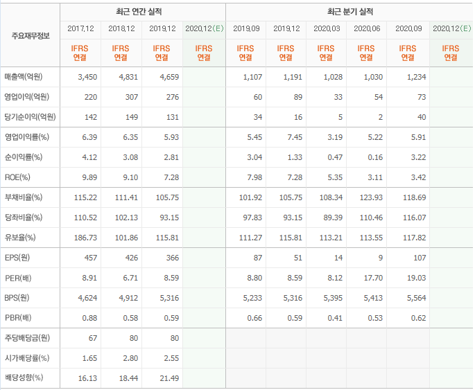The height and width of the screenshot is (390, 475).
Task: Click the '부채비율(%)' row label
Action: (24, 197)
